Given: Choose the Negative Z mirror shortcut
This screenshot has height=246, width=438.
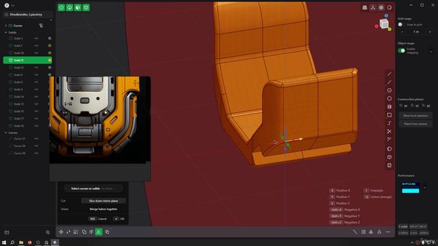Looking at the screenshot, I should tap(345, 222).
